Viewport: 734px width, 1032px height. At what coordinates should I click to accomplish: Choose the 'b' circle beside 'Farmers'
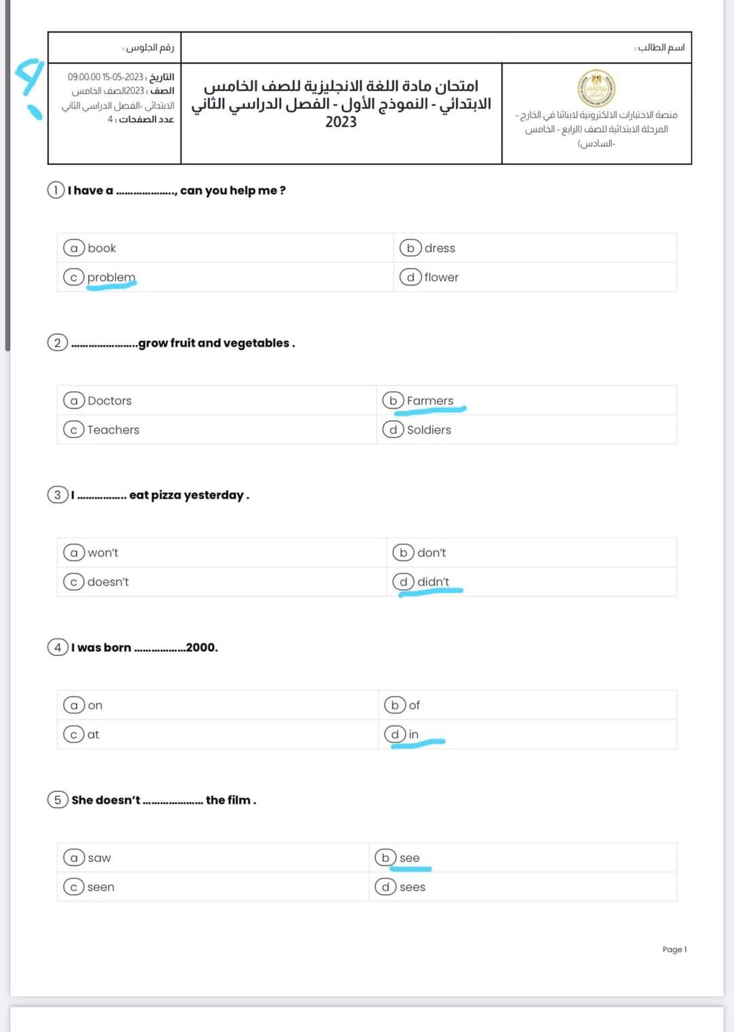coord(393,400)
